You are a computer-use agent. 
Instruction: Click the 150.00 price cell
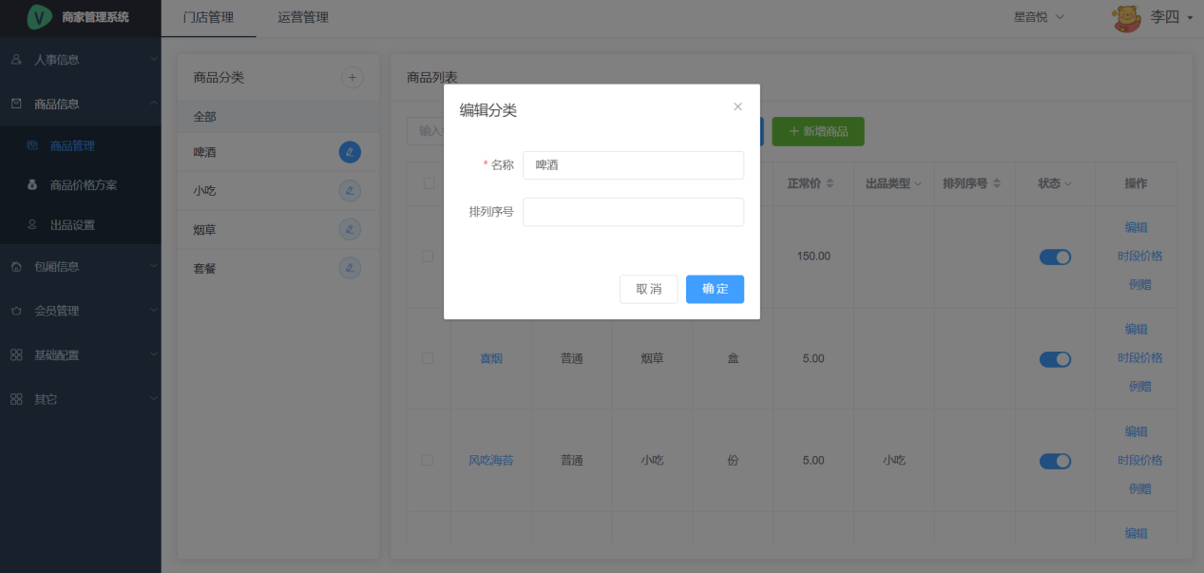(813, 257)
